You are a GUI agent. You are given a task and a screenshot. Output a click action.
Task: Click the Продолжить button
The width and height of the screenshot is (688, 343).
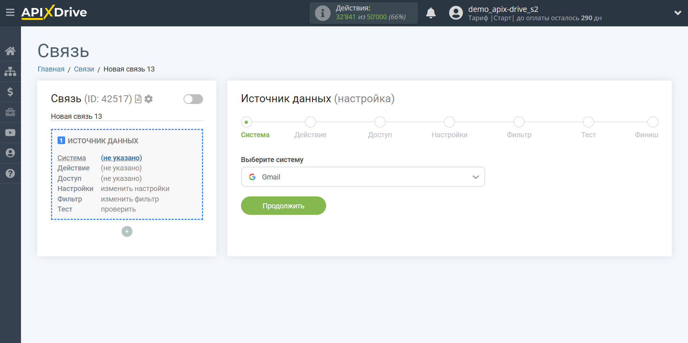coord(283,206)
